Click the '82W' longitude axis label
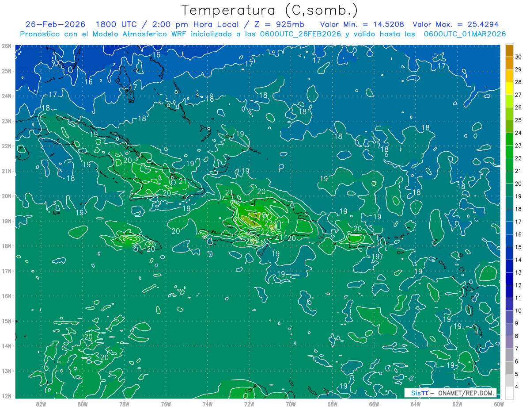Image resolution: width=530 pixels, height=410 pixels. [41, 404]
